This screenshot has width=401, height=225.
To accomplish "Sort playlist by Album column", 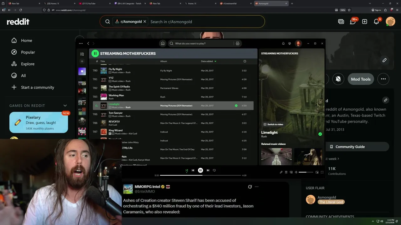I will point(164,61).
